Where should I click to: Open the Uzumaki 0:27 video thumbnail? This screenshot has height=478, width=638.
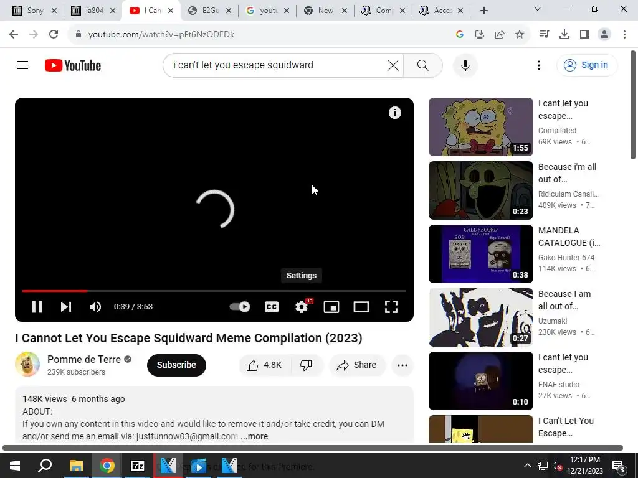coord(480,317)
